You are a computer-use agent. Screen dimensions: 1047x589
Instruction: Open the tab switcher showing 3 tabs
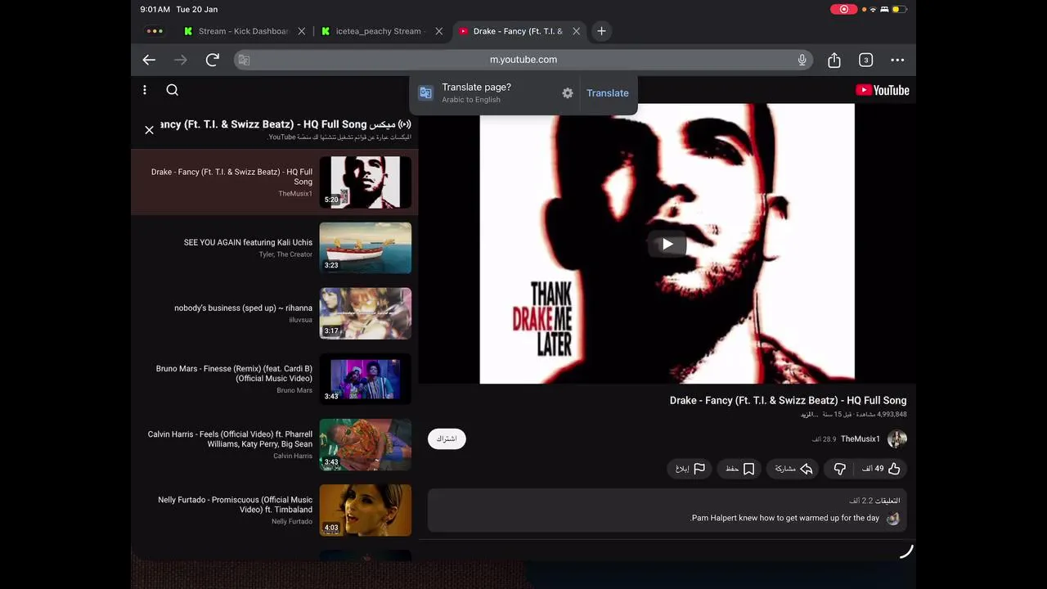865,60
